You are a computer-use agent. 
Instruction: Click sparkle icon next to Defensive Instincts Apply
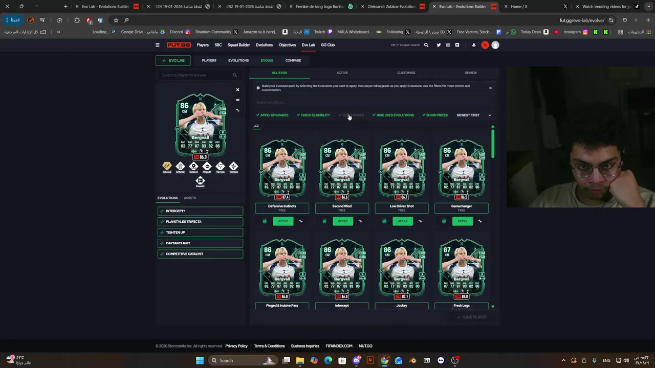(300, 221)
